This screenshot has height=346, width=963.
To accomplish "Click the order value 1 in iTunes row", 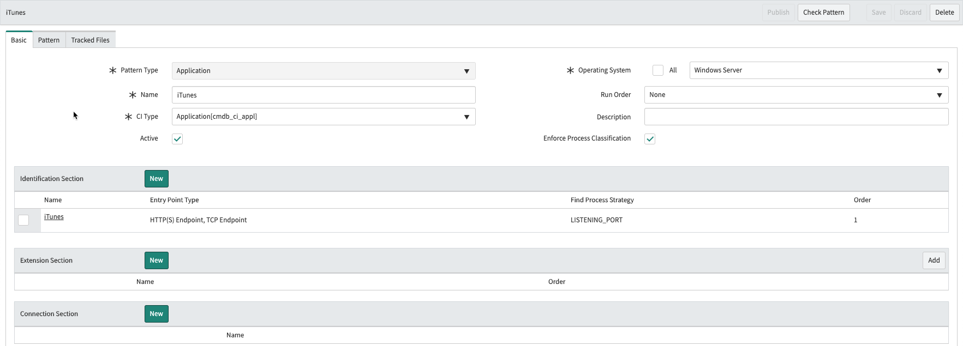I will coord(856,220).
